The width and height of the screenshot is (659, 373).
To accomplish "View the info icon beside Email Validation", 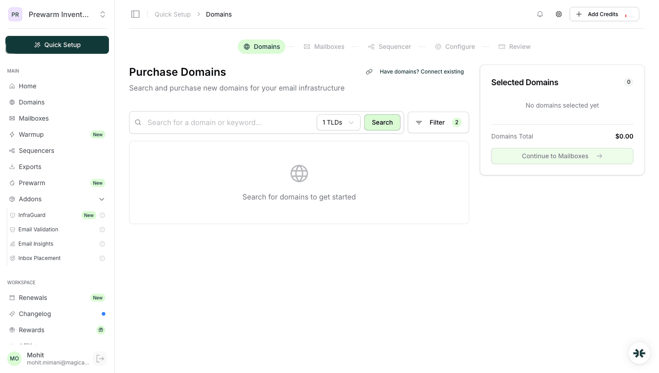I will click(x=102, y=230).
